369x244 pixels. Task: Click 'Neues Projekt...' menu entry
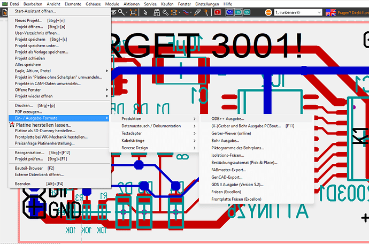pyautogui.click(x=59, y=20)
